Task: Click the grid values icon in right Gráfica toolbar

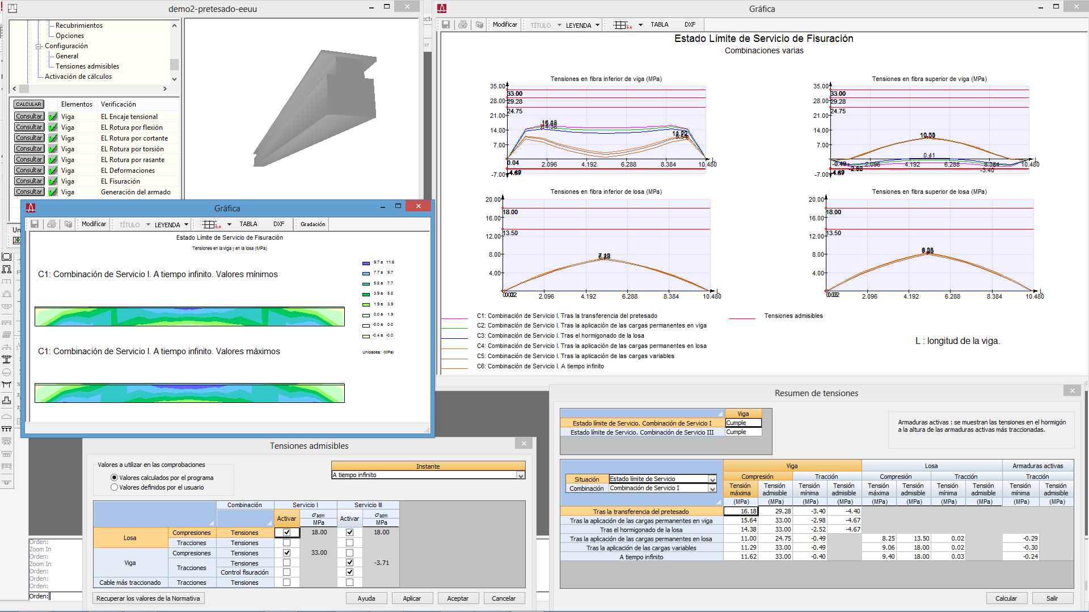Action: (622, 25)
